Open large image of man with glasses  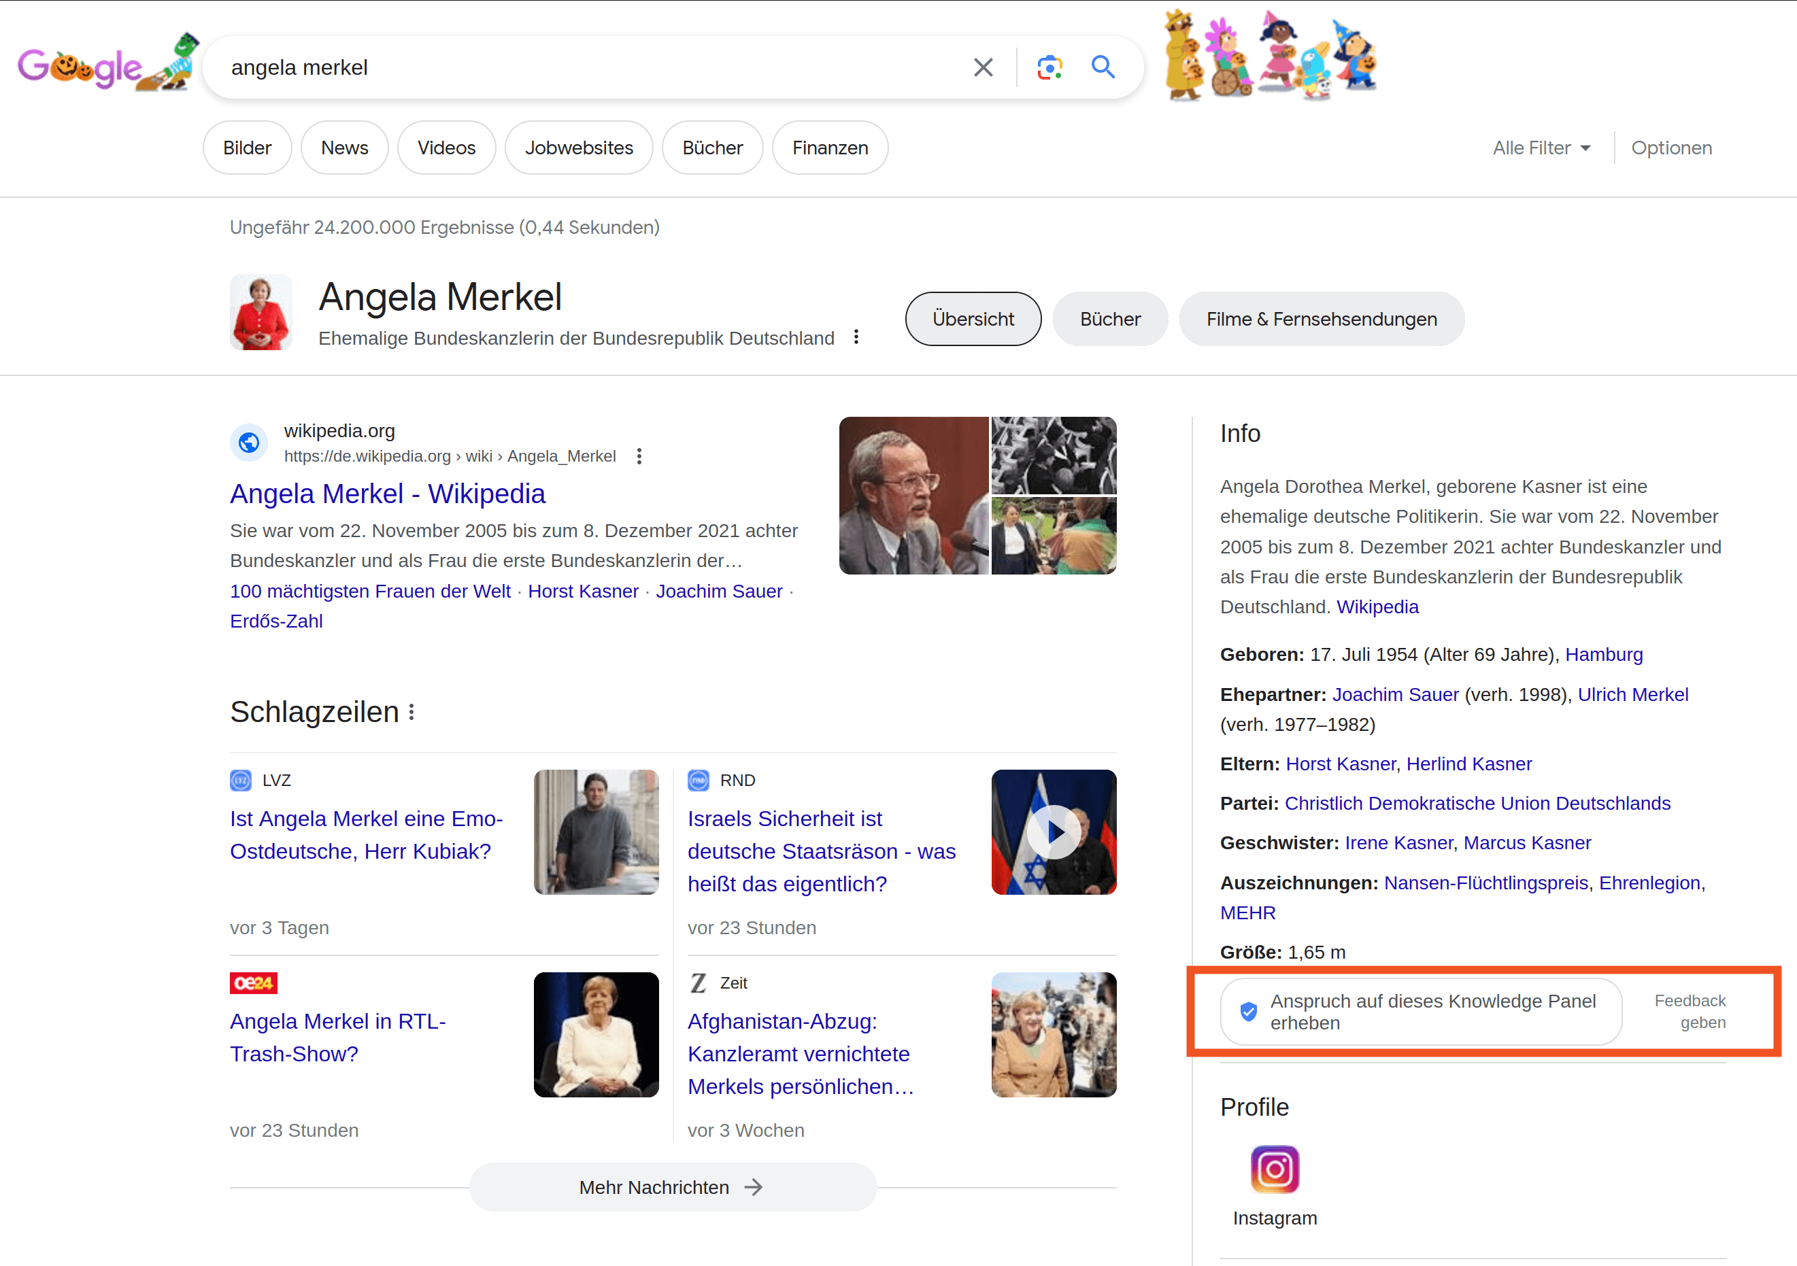click(x=913, y=495)
